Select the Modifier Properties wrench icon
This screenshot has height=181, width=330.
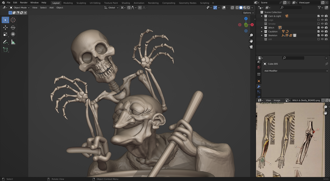tap(259, 87)
